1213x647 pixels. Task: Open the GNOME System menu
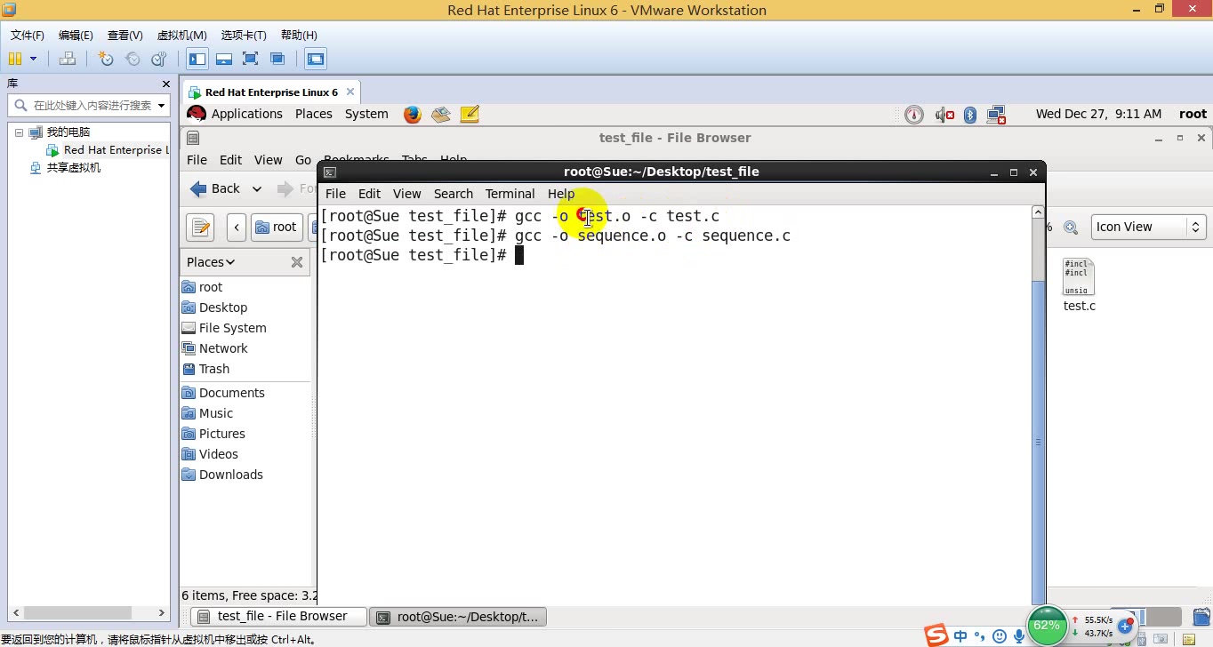(x=366, y=114)
